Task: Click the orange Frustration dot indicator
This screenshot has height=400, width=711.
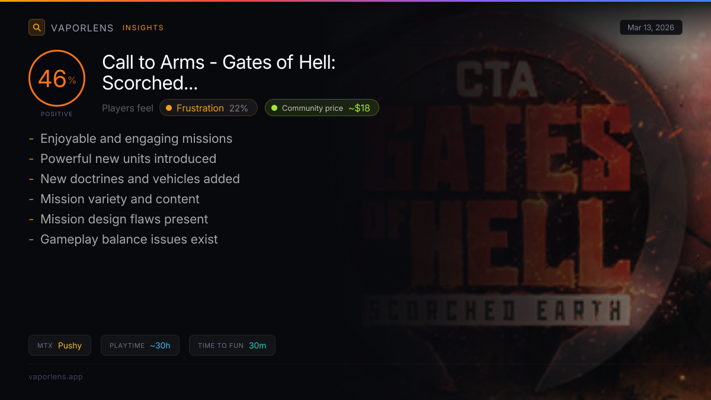Action: click(x=169, y=108)
